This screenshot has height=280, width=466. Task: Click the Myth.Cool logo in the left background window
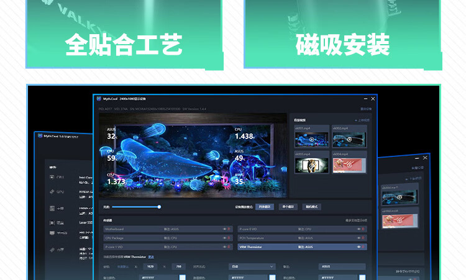(40, 136)
